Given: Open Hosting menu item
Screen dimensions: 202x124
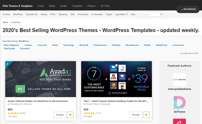Looking at the screenshot, I should point(44,14).
